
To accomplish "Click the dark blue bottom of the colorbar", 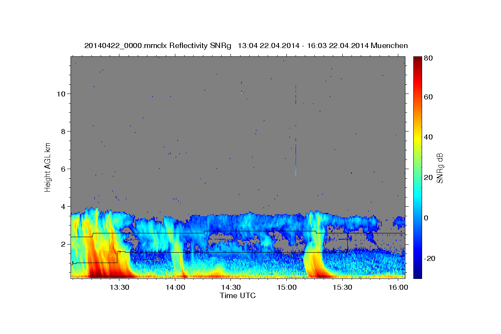I will click(x=417, y=273).
